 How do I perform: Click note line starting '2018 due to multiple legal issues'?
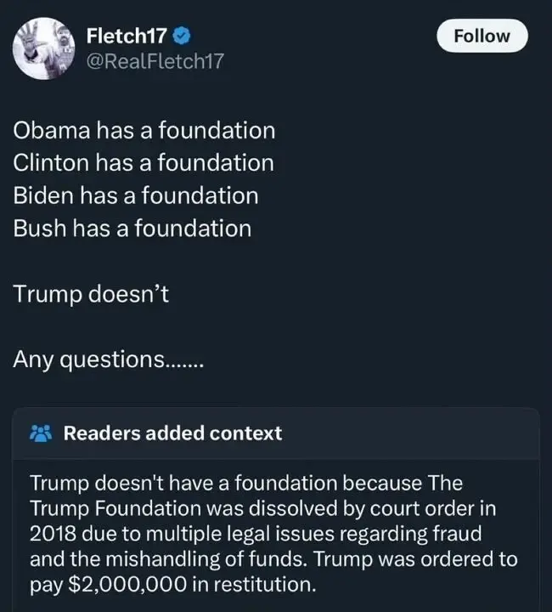pyautogui.click(x=256, y=534)
